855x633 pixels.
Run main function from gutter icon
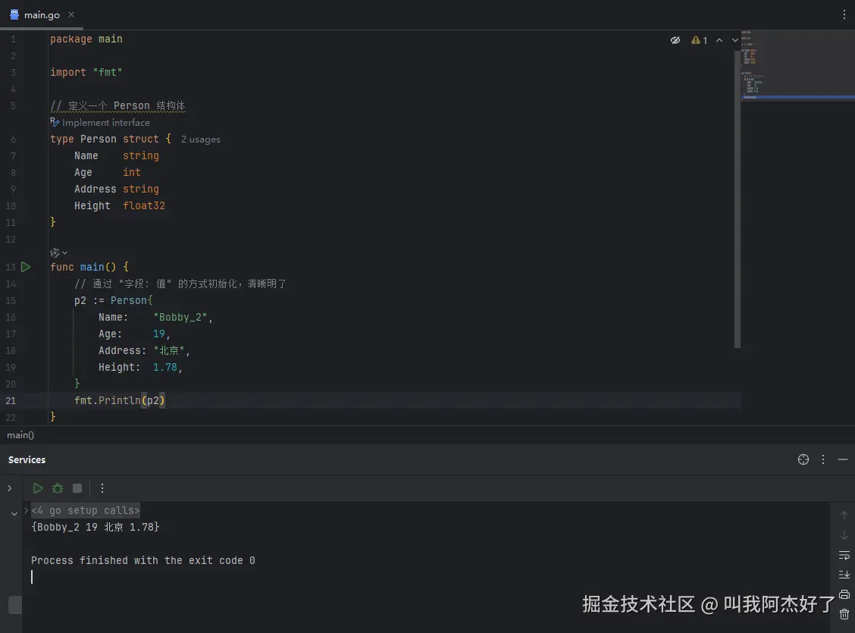26,267
